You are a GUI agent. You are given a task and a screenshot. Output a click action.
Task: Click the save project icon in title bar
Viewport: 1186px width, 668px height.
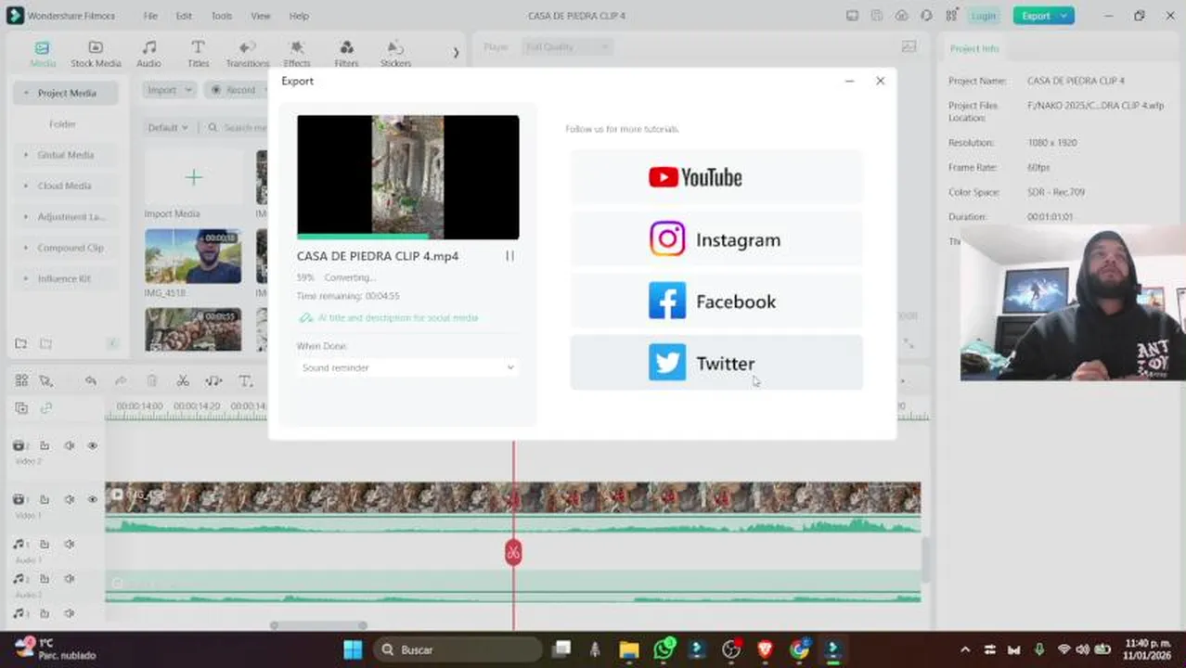877,16
